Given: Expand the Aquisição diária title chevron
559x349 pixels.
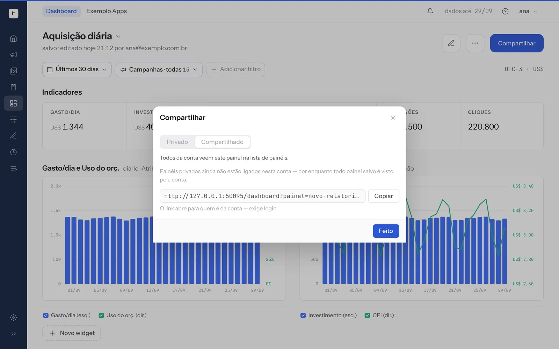Looking at the screenshot, I should 118,36.
